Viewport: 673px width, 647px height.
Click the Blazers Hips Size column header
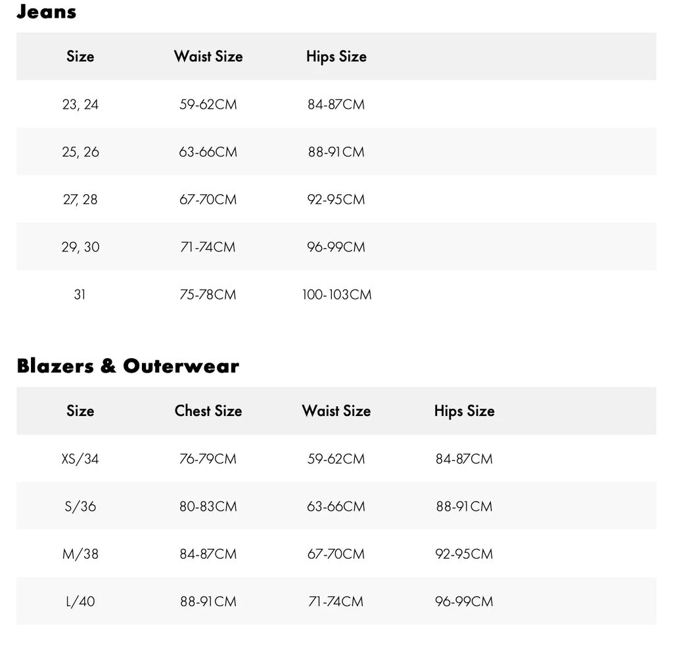[x=464, y=411]
